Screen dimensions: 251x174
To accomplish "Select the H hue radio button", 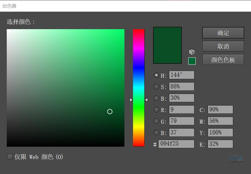I will click(x=156, y=75).
